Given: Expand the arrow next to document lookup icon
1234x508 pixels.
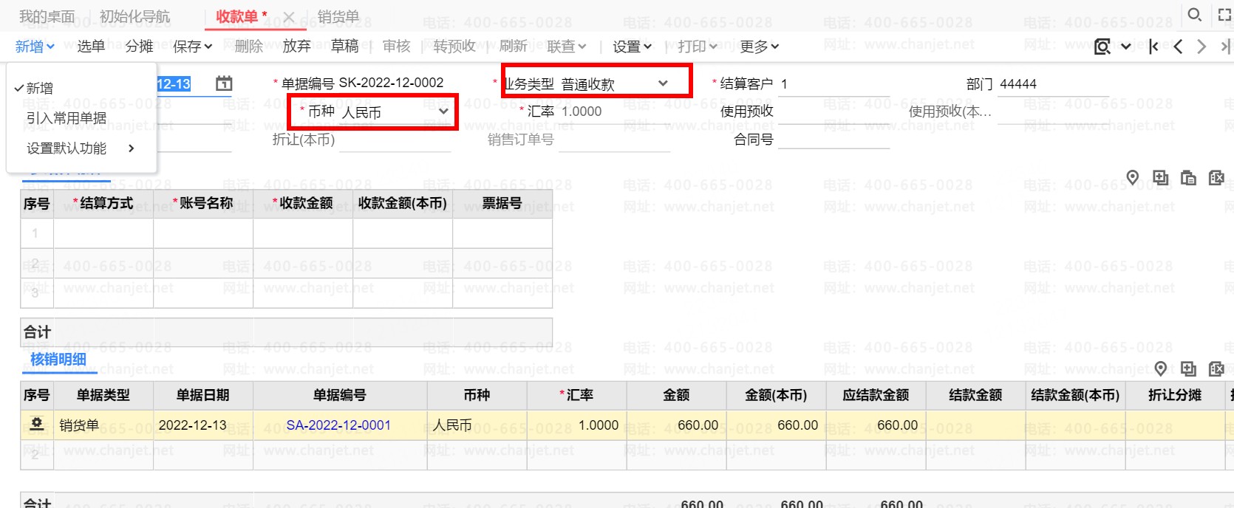Looking at the screenshot, I should (1126, 47).
